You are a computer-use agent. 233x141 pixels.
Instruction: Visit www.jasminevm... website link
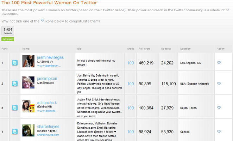point(49,66)
